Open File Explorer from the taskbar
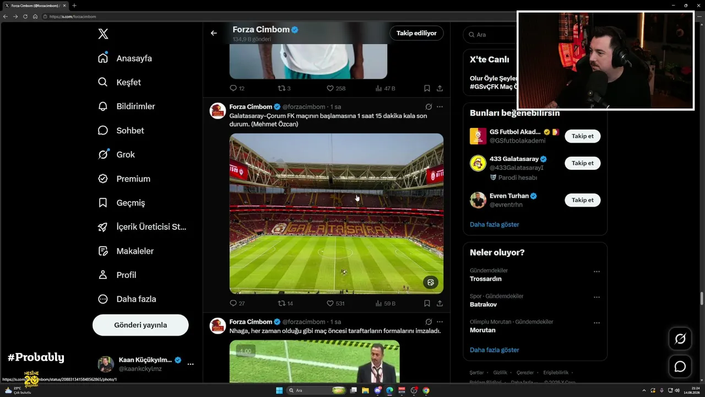Image resolution: width=705 pixels, height=397 pixels. click(x=365, y=390)
